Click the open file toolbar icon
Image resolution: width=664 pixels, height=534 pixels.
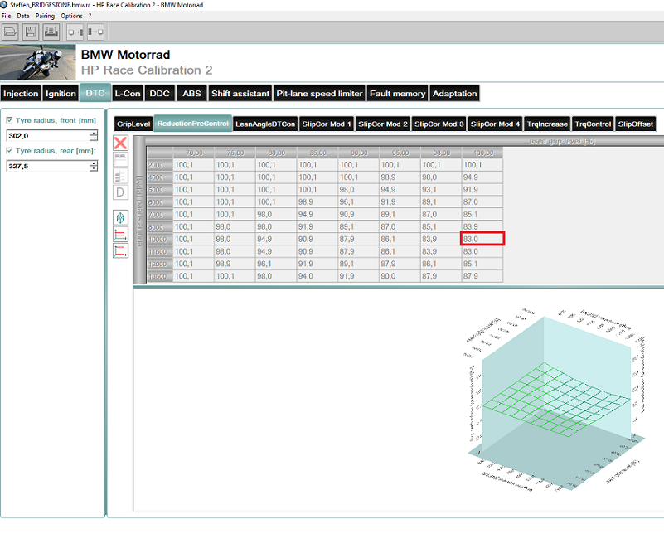tap(11, 32)
